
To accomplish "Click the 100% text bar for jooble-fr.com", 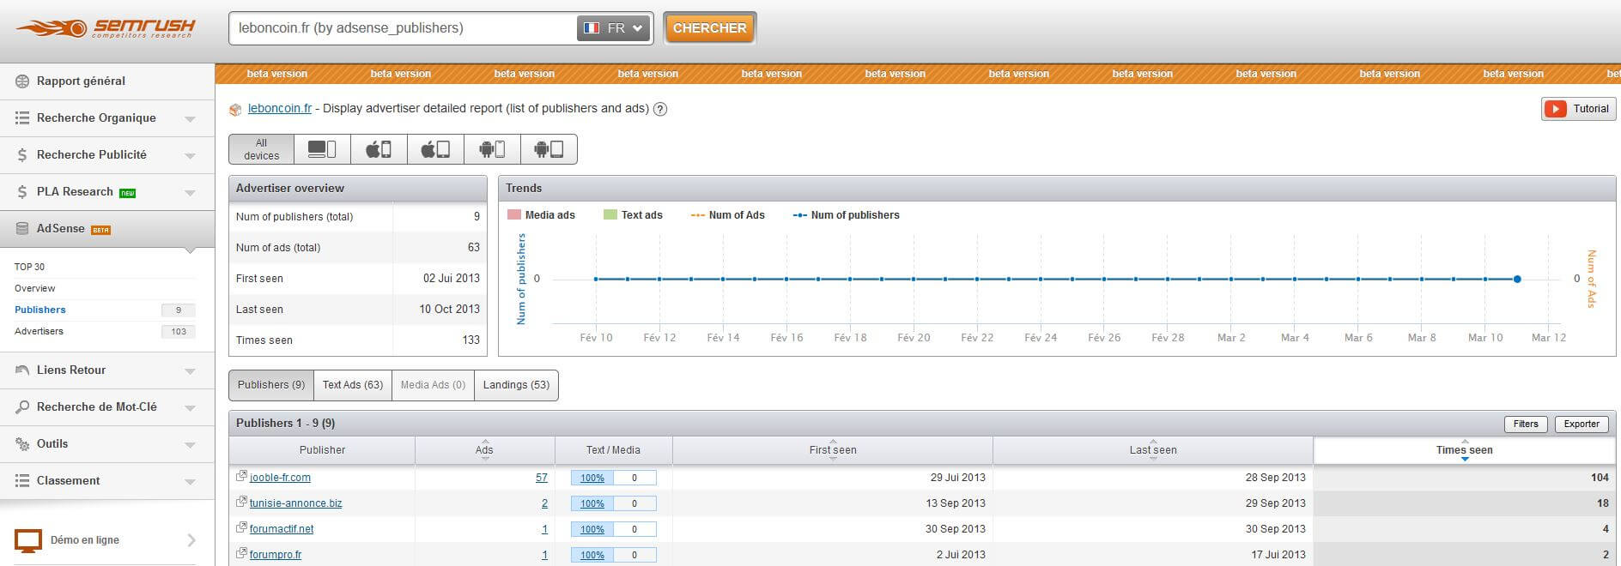I will tap(592, 478).
